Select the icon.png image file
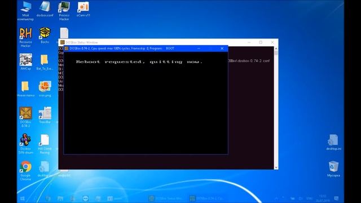361x203 pixels. coord(45,89)
